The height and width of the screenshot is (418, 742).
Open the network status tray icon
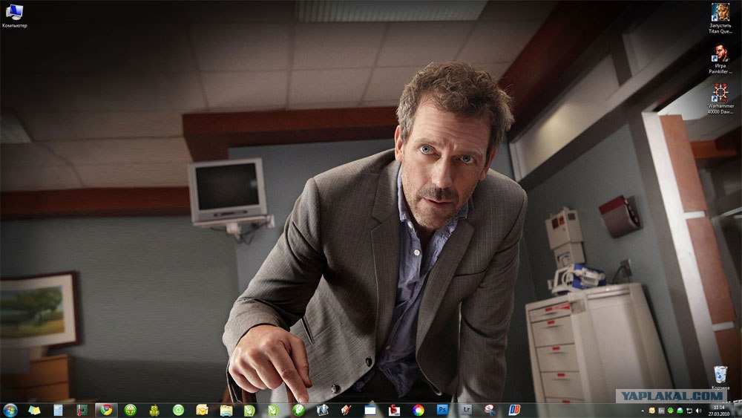point(689,411)
